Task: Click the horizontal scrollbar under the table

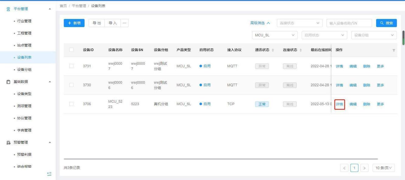Action: [221, 159]
